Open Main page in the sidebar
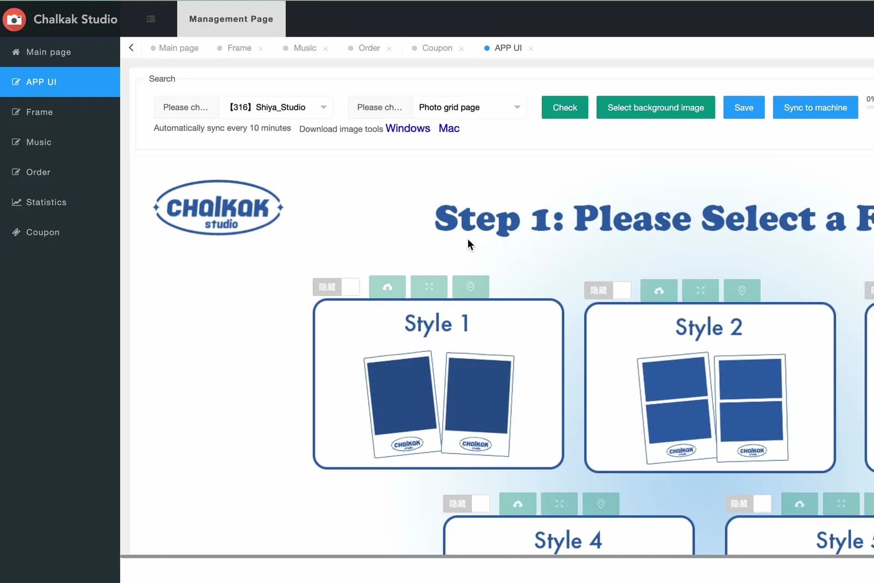This screenshot has width=874, height=583. 60,52
